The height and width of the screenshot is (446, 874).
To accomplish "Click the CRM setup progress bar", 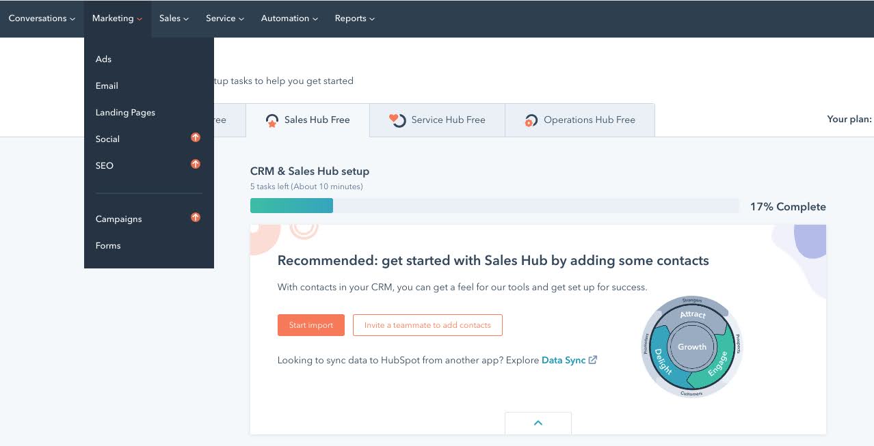I will click(x=494, y=206).
